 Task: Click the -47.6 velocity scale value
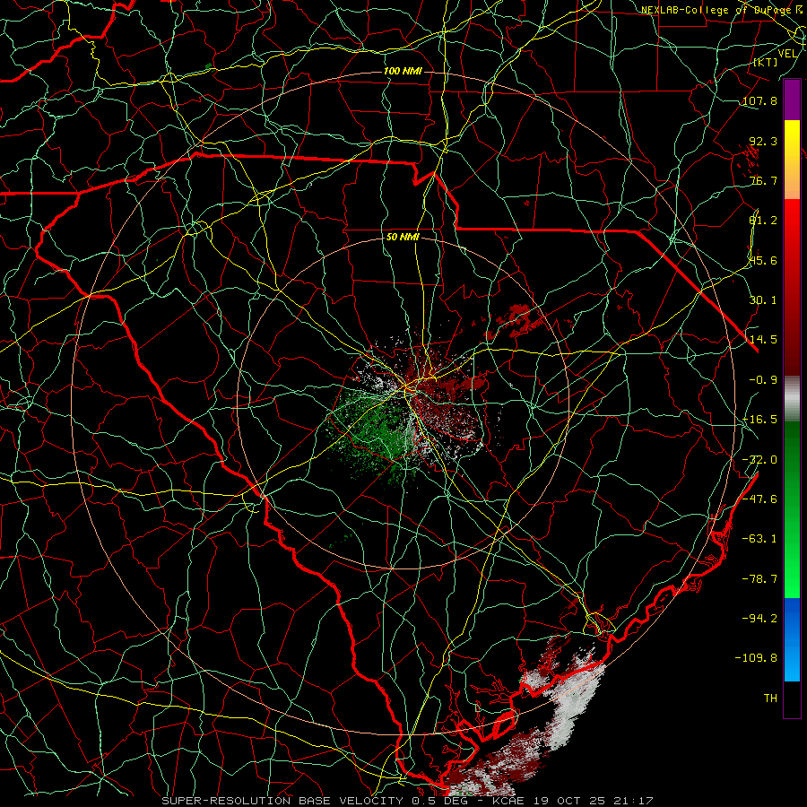(x=759, y=499)
